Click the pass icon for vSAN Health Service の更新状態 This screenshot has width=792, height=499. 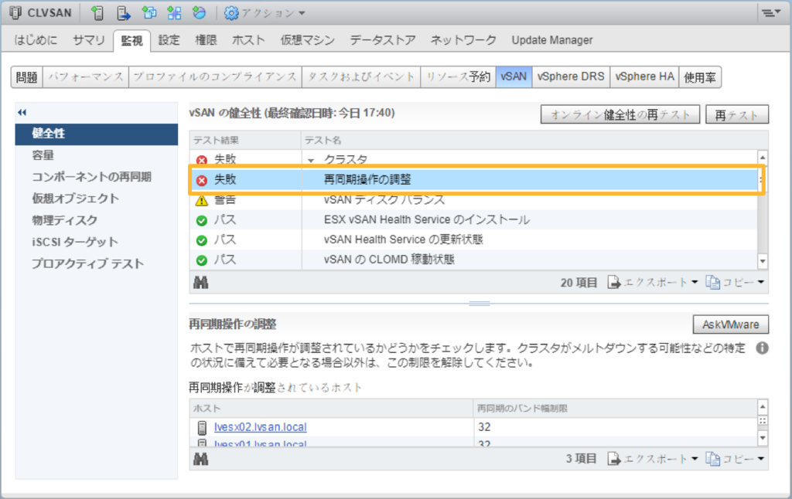(x=202, y=240)
